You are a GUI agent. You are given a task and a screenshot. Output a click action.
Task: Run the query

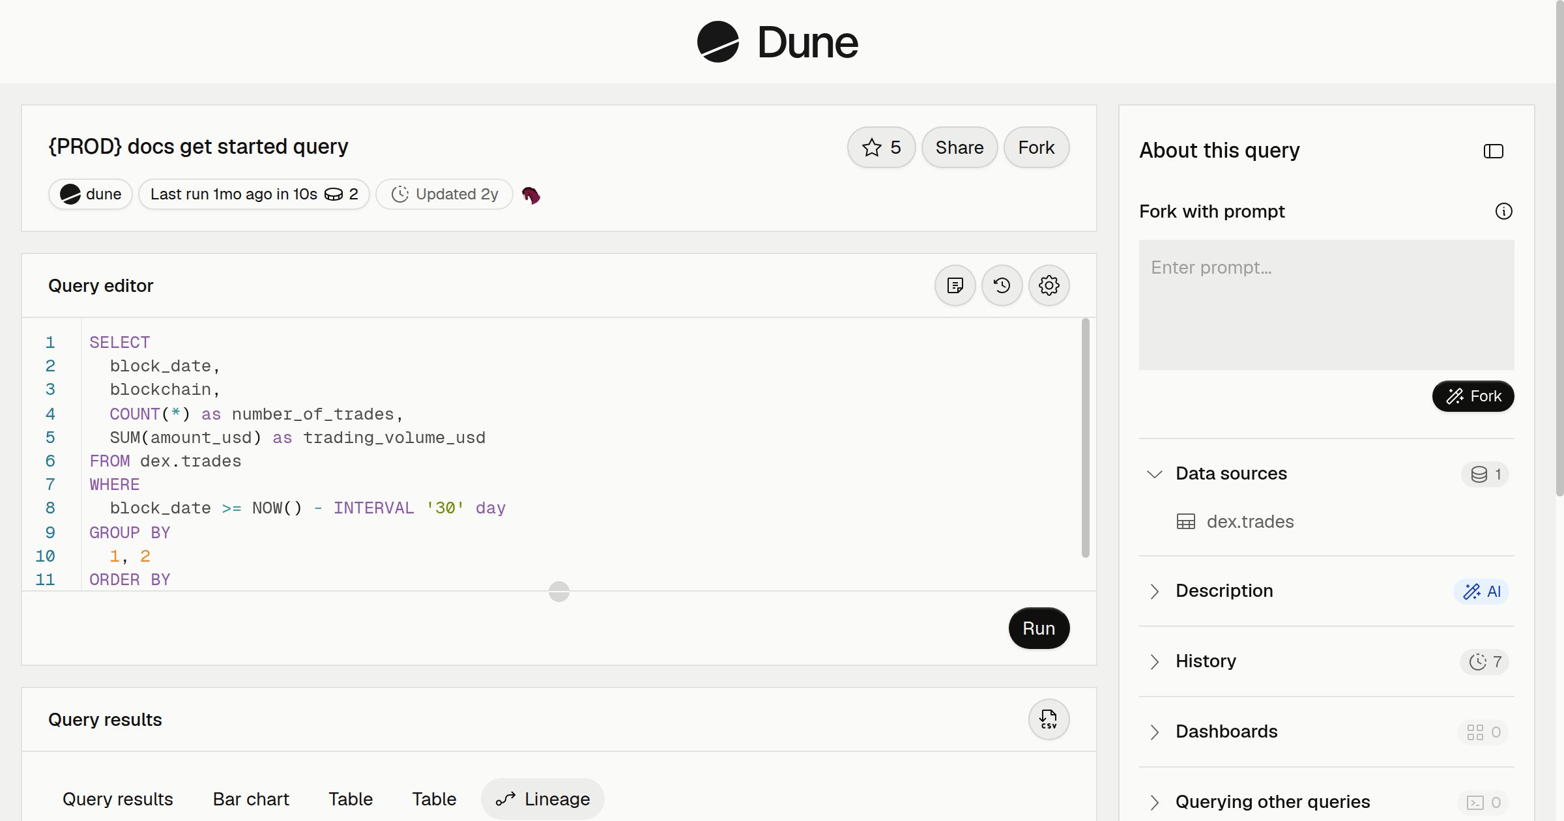tap(1039, 628)
